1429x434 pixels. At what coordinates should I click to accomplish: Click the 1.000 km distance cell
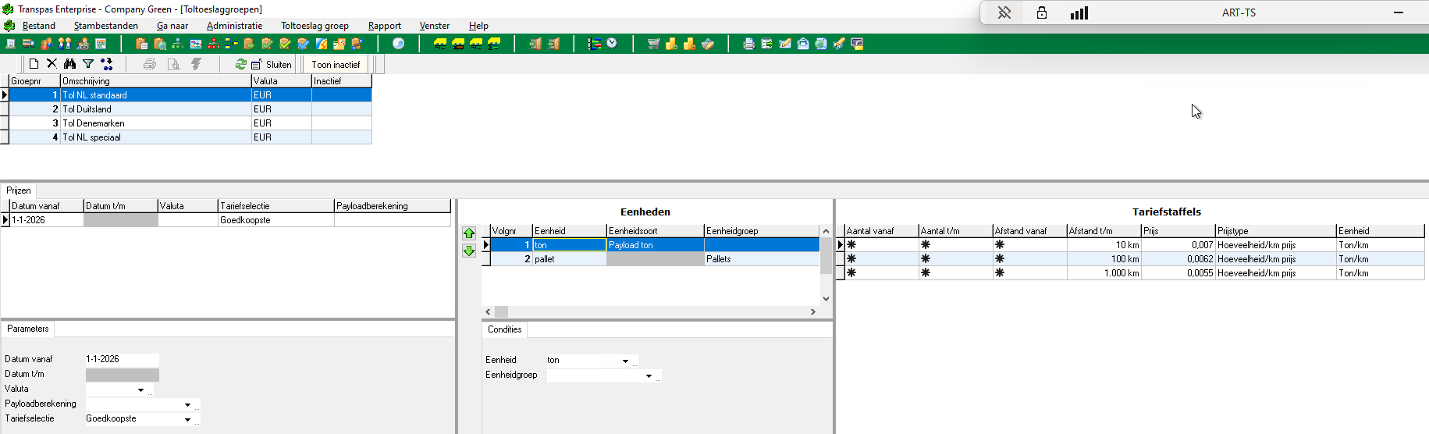point(1104,273)
